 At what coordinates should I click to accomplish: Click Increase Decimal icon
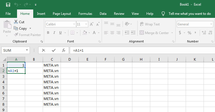tap(204, 33)
